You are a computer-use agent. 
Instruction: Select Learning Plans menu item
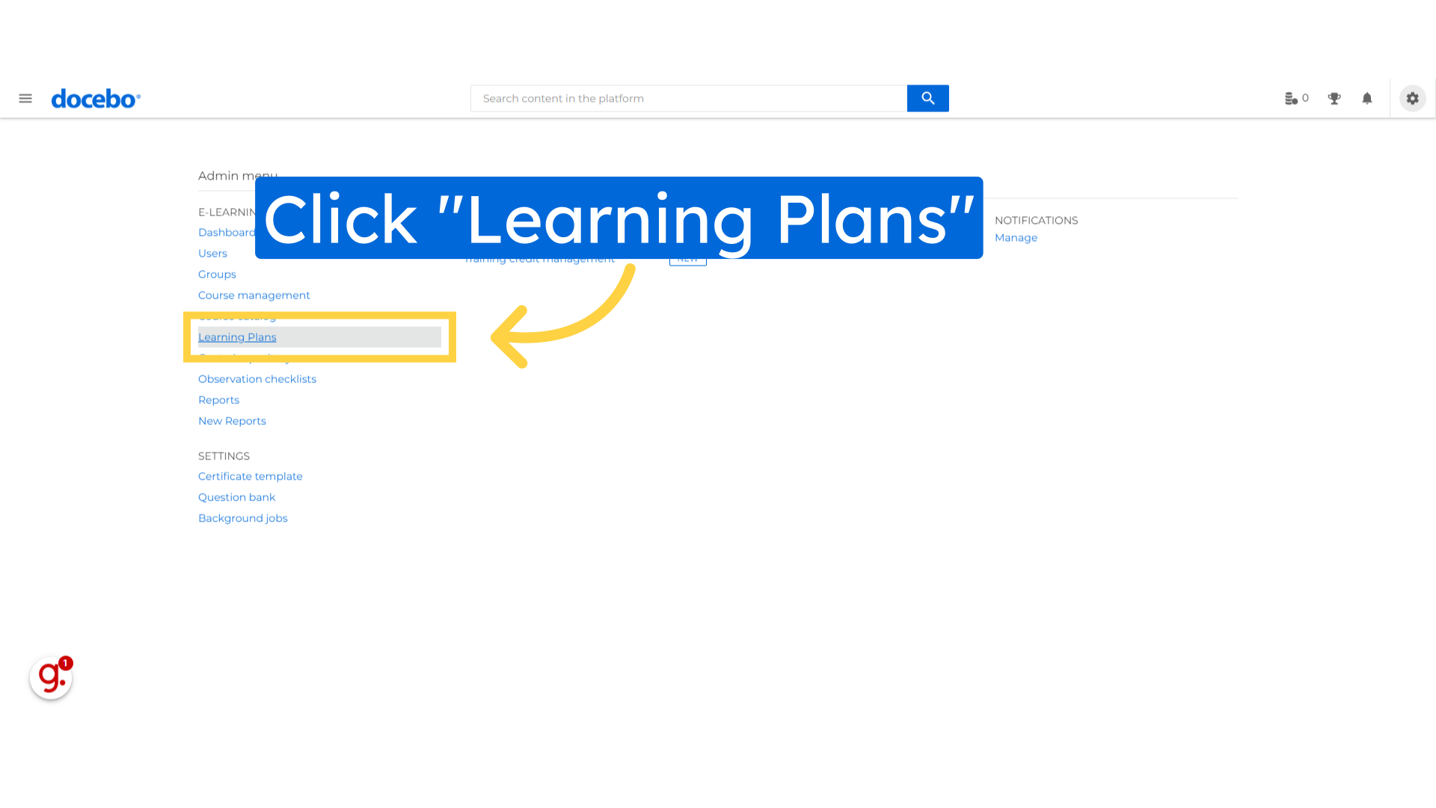(x=236, y=337)
